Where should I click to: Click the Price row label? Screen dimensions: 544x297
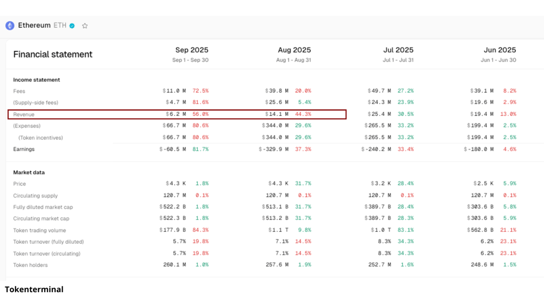pos(20,184)
